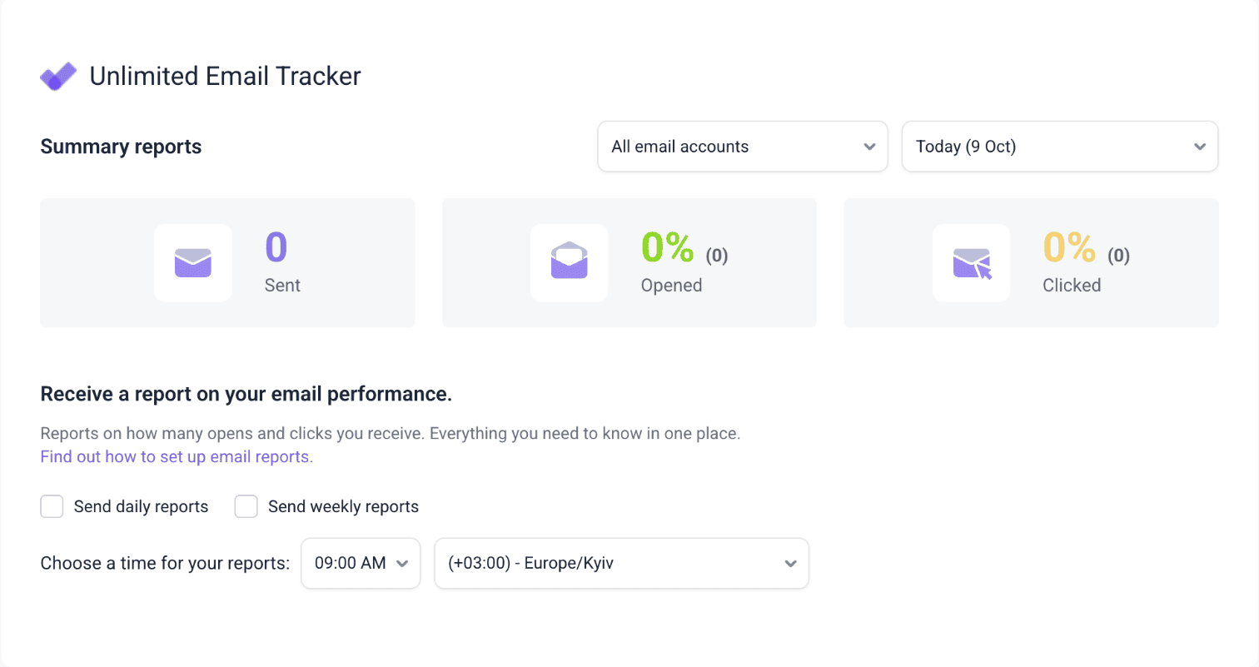Click the 'Opened' label
Viewport: 1259px width, 667px height.
(x=671, y=285)
